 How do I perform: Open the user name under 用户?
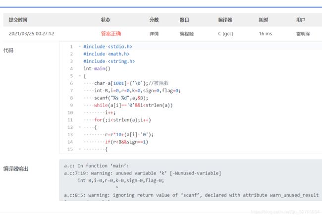point(303,34)
